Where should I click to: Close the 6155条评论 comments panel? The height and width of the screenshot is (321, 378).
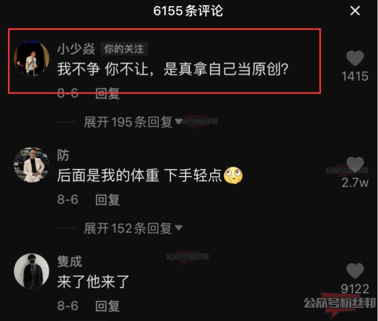355,11
